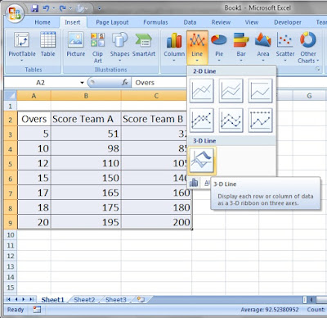Open Area chart options
The width and height of the screenshot is (327, 318).
point(263,46)
